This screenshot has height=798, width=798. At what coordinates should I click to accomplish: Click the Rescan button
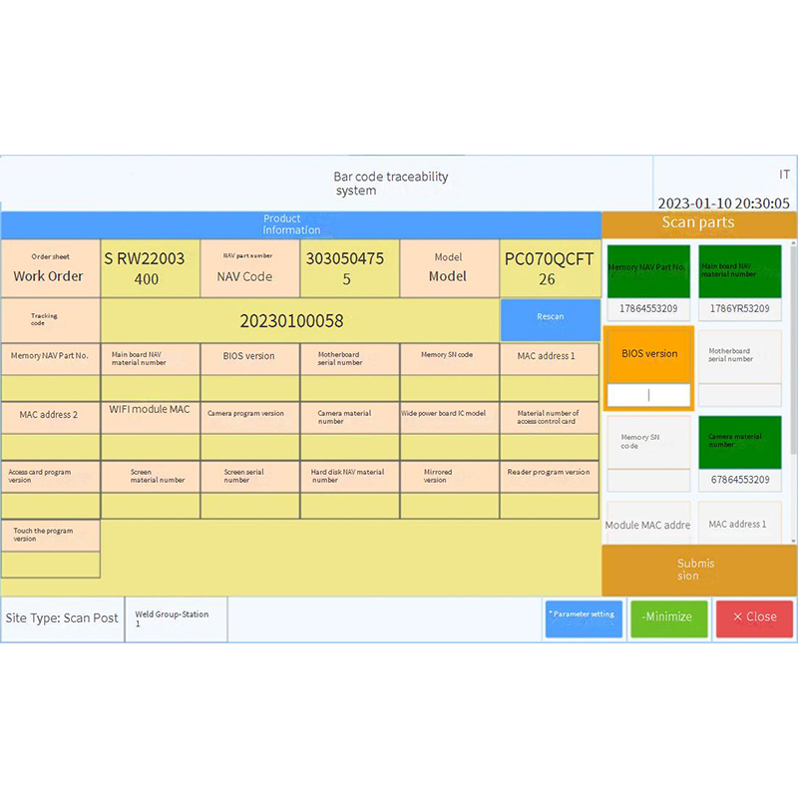coord(550,315)
